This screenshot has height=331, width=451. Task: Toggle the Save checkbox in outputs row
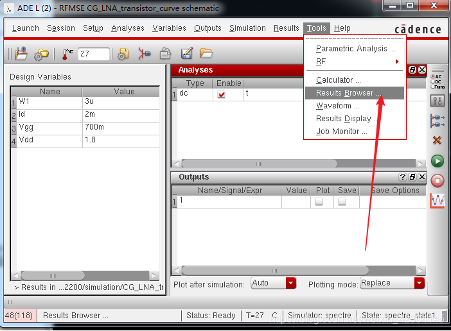342,201
